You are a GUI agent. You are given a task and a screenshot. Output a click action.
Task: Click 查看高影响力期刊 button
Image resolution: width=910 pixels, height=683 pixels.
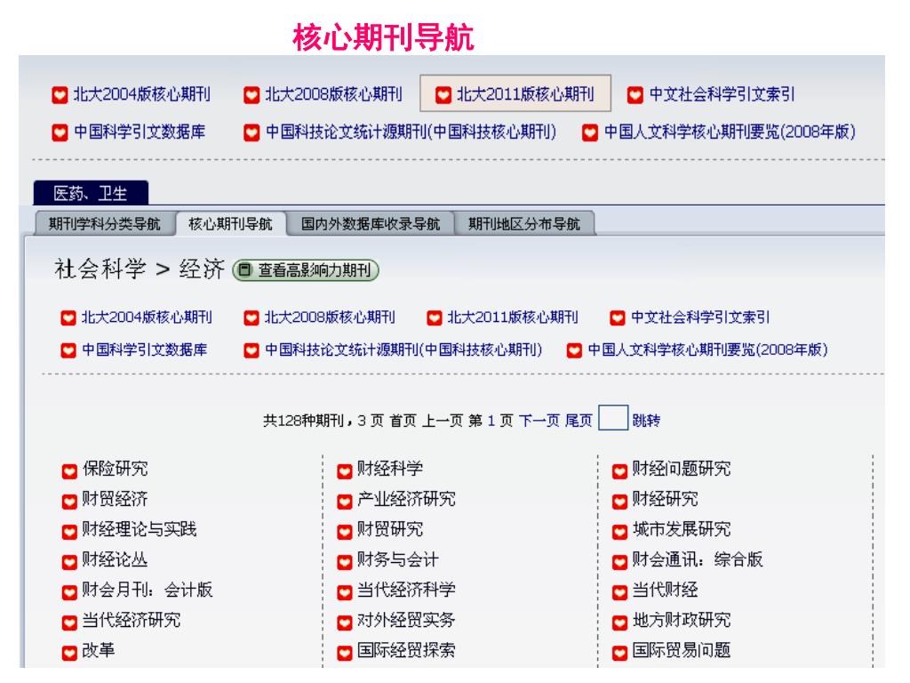306,270
